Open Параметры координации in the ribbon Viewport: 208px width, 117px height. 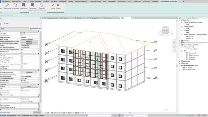(x=32, y=7)
